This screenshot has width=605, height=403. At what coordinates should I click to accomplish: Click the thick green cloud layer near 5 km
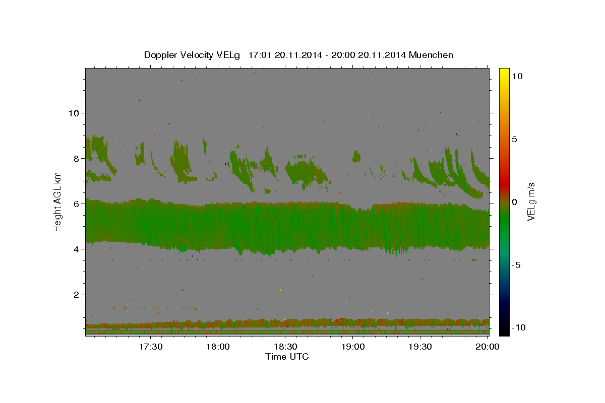click(287, 226)
